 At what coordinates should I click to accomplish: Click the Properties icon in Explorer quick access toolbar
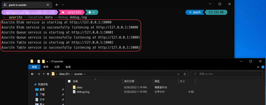pyautogui.click(x=39, y=62)
